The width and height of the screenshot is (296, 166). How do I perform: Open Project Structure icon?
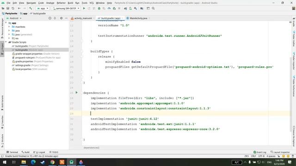pyautogui.click(x=142, y=8)
